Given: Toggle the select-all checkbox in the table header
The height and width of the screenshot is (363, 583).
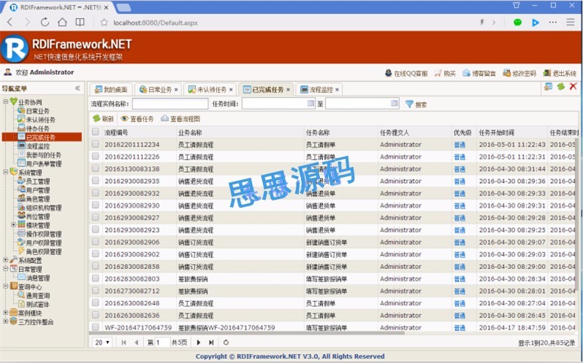Looking at the screenshot, I should (x=96, y=133).
